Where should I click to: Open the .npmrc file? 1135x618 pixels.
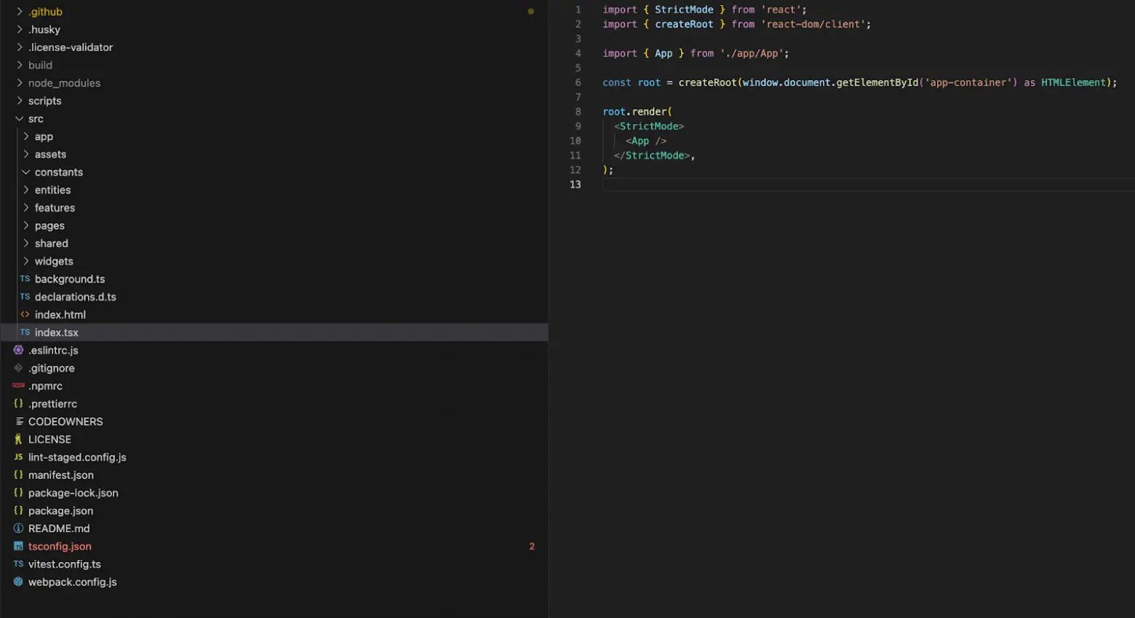click(x=45, y=386)
